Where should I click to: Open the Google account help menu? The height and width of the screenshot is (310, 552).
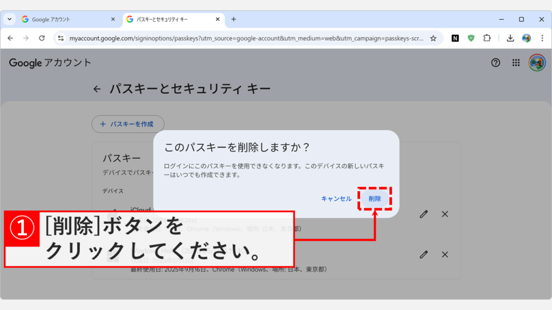point(495,63)
